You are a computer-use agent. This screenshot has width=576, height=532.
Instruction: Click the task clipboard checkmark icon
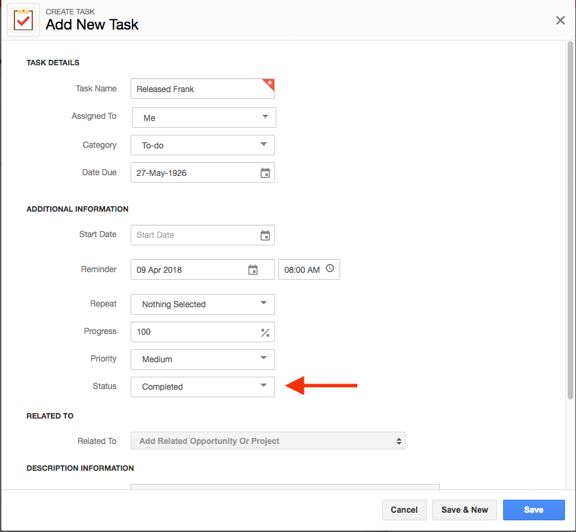click(23, 20)
